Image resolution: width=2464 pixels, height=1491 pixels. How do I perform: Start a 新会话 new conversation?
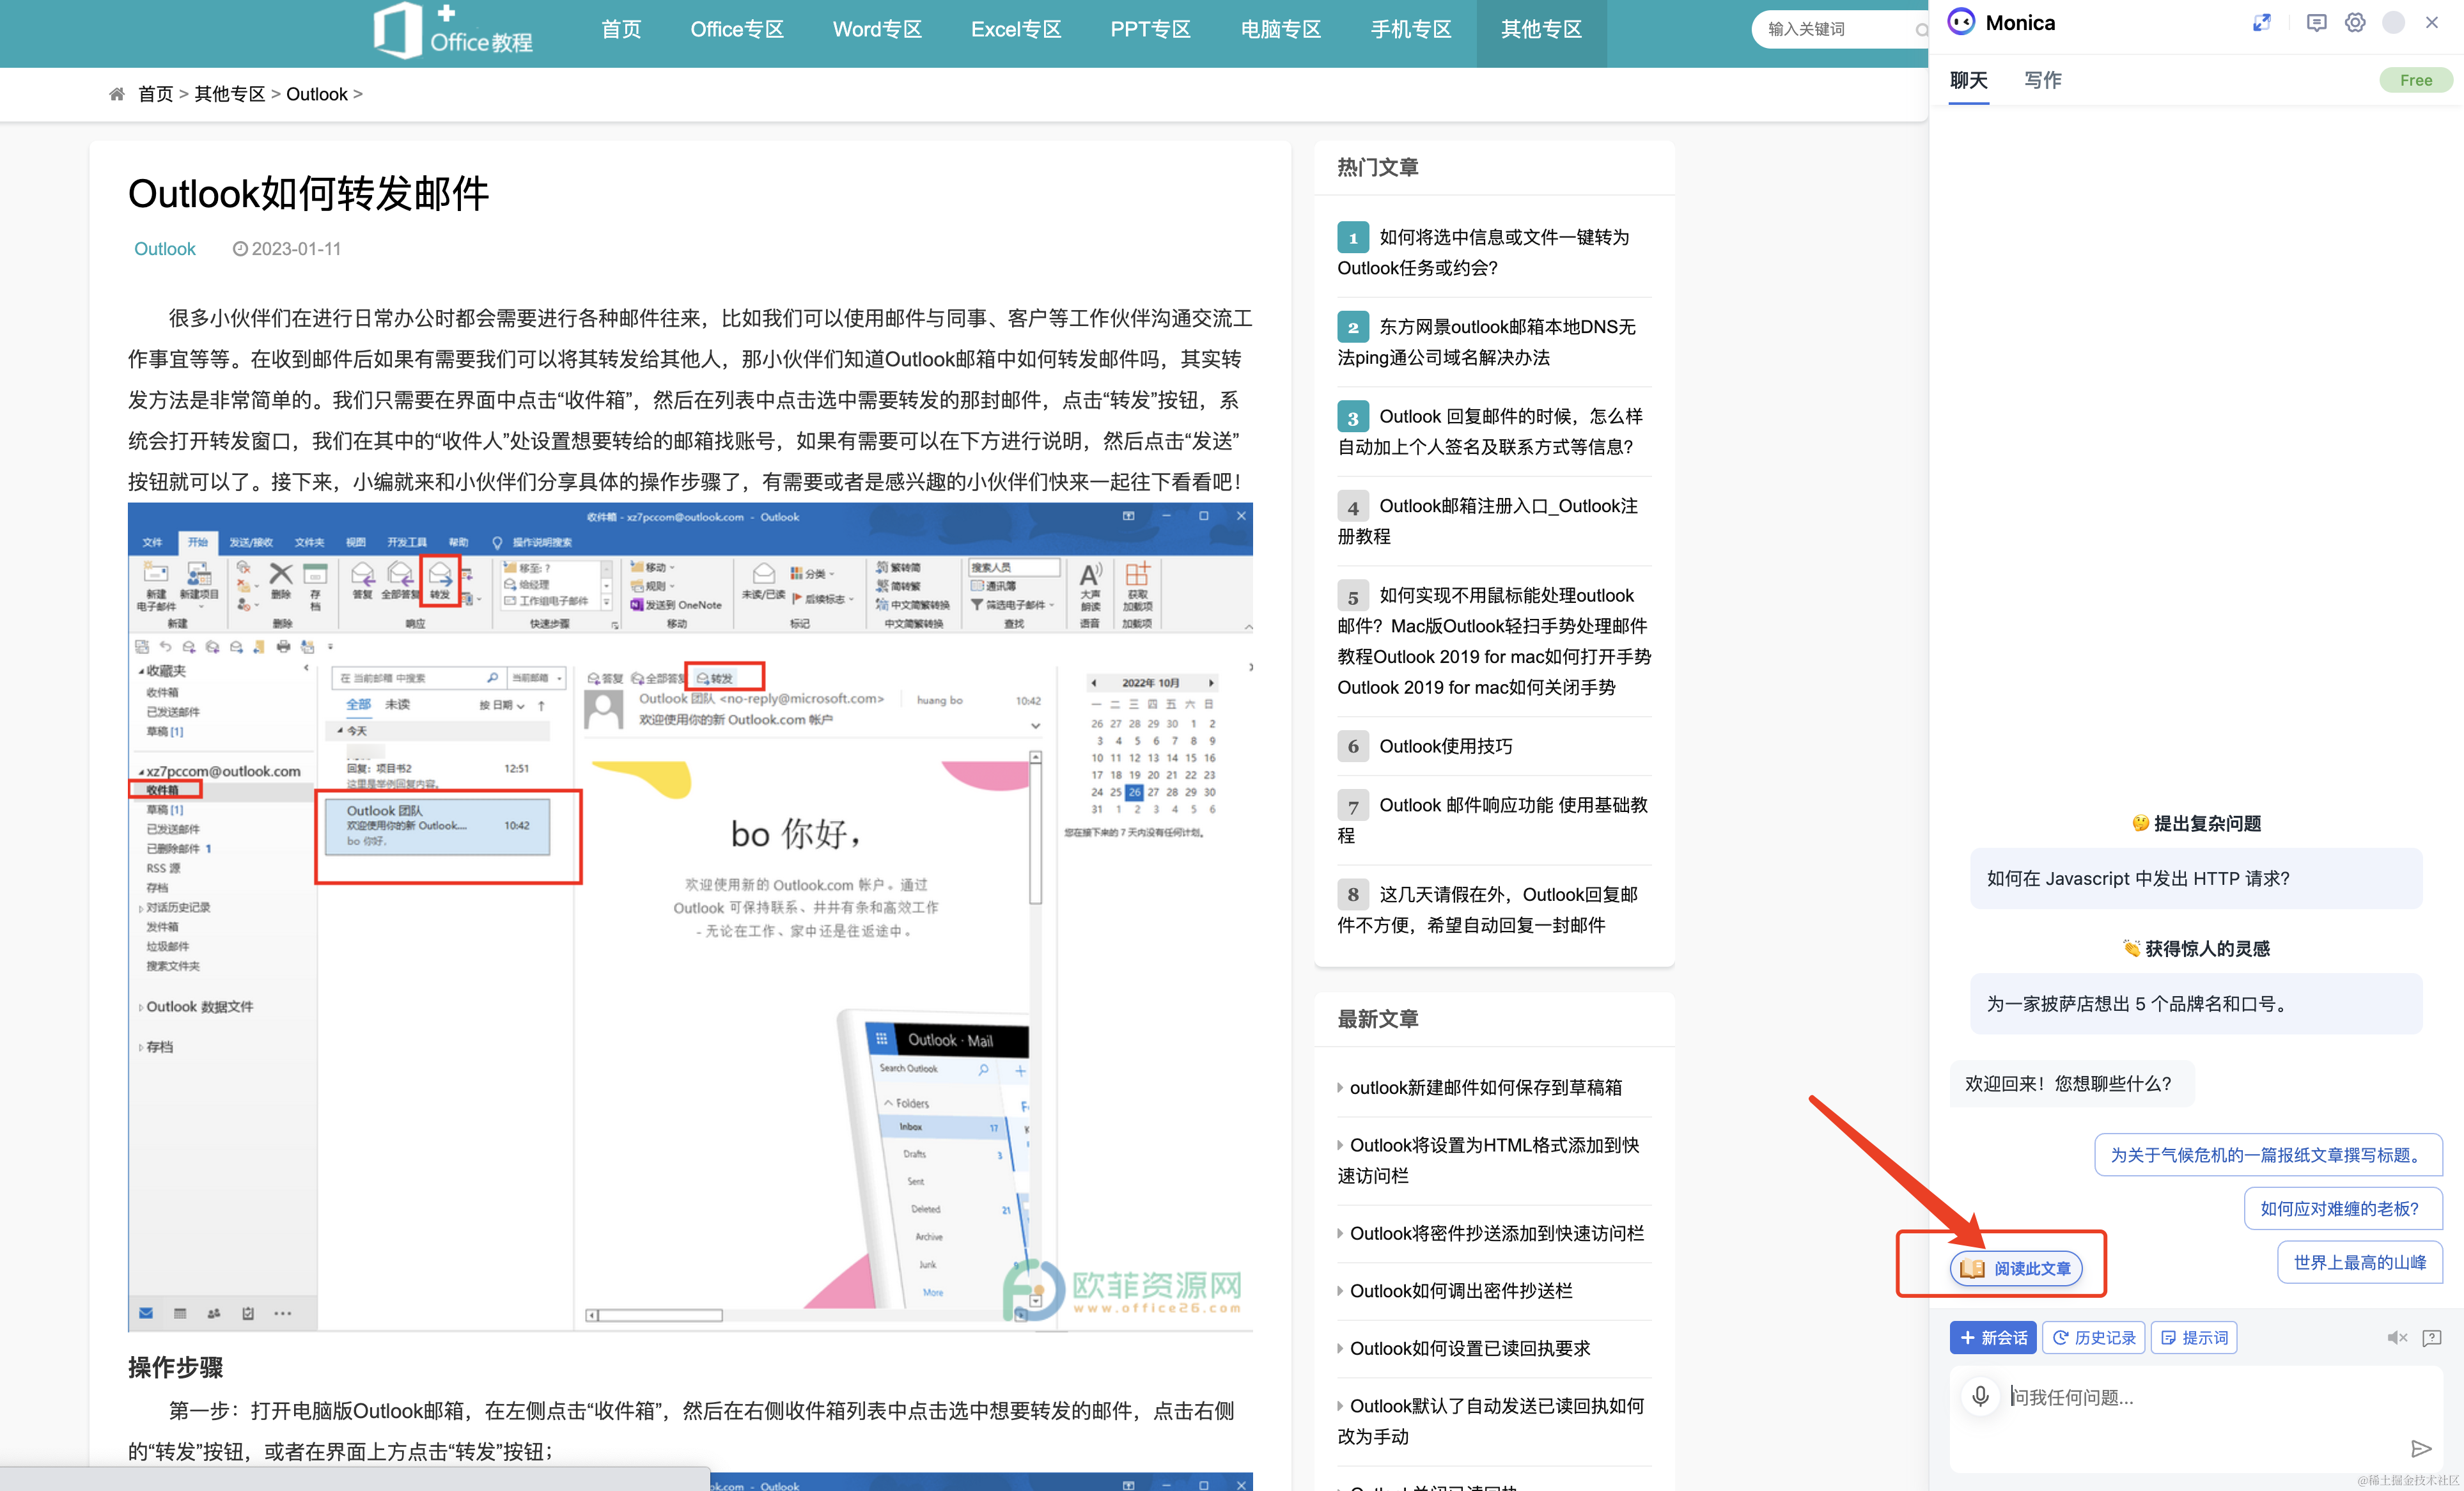[x=1993, y=1338]
